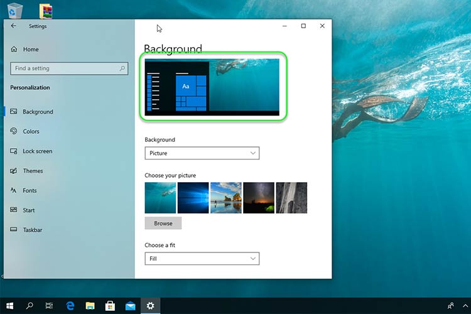Click the Browse button
The image size is (471, 314).
tap(163, 224)
